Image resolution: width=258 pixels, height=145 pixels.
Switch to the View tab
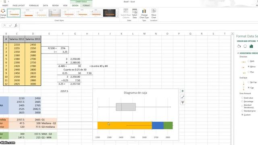tap(65, 6)
